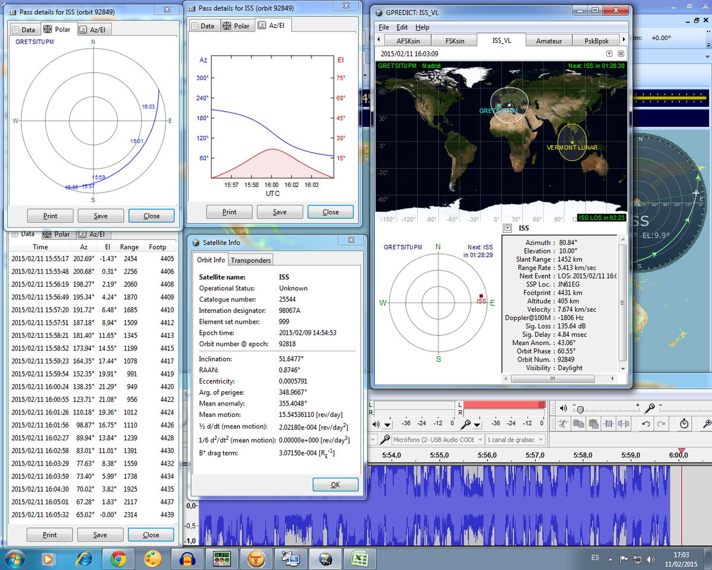Open the Help menu in GPREDICT

(422, 27)
